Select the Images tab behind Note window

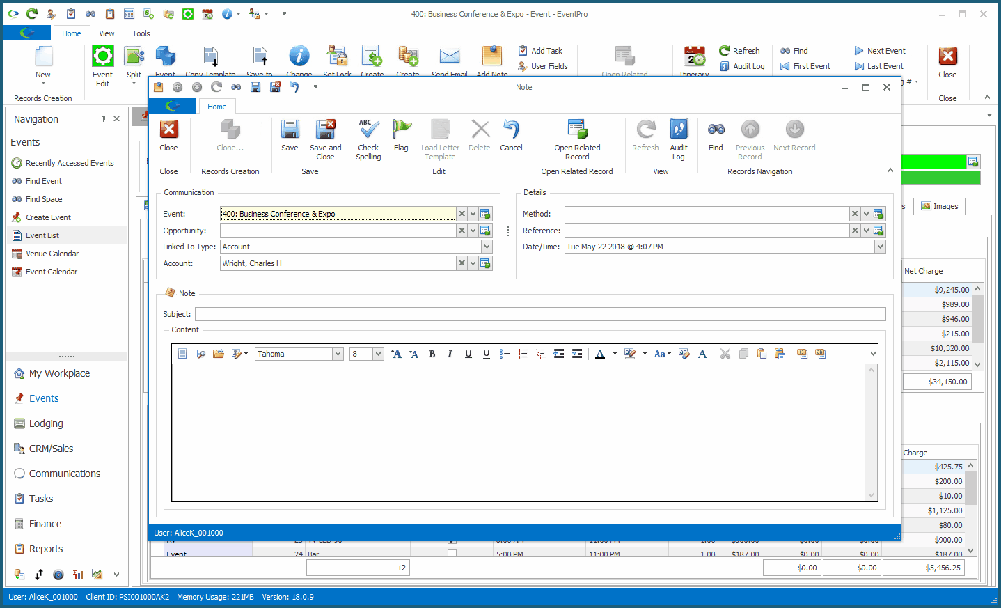click(x=940, y=206)
